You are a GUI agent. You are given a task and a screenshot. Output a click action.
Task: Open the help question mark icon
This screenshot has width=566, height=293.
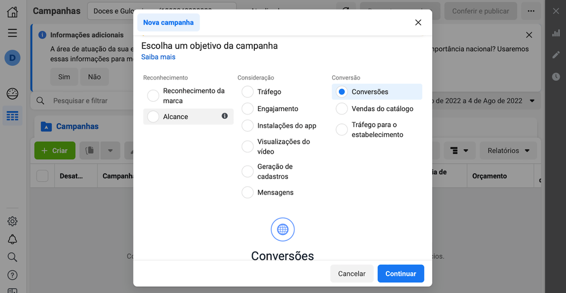click(12, 275)
